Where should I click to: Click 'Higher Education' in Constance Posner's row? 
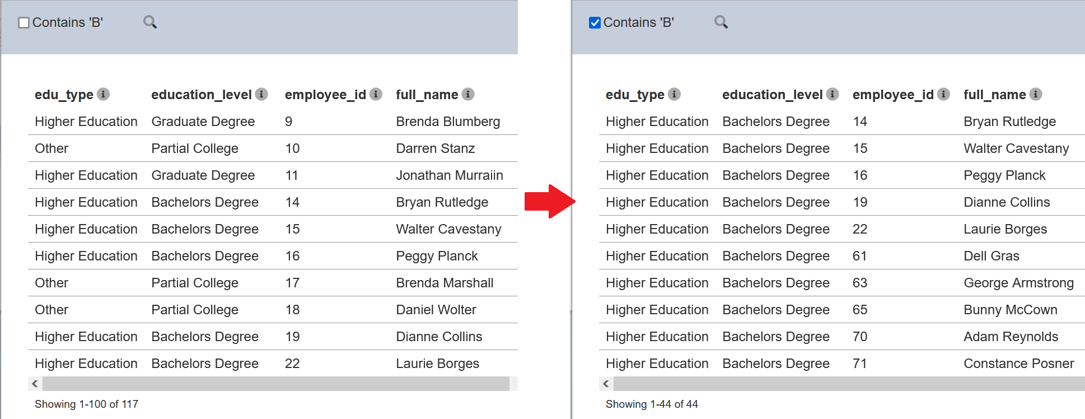(657, 364)
